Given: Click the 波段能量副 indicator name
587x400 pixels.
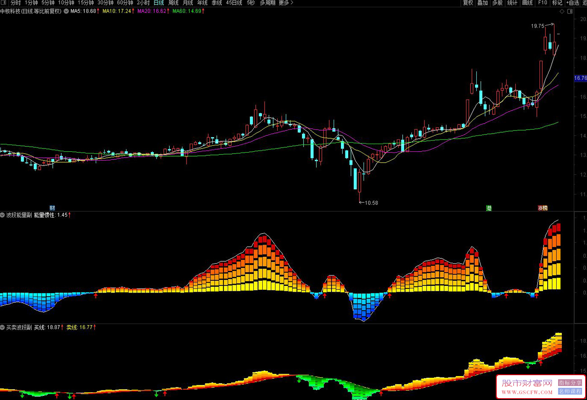Looking at the screenshot, I should 19,215.
